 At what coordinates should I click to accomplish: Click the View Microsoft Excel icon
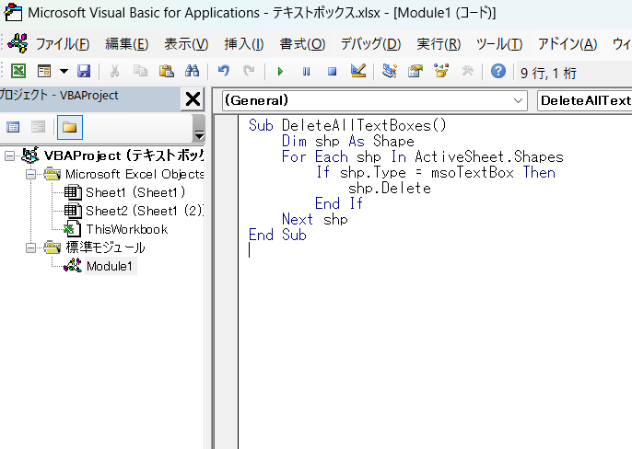(x=18, y=71)
